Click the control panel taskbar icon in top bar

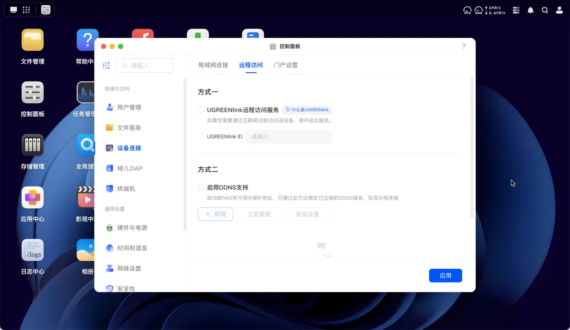46,10
